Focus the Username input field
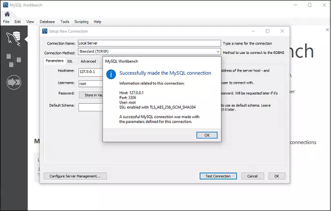Screen dimensions: 331x211 (90, 83)
